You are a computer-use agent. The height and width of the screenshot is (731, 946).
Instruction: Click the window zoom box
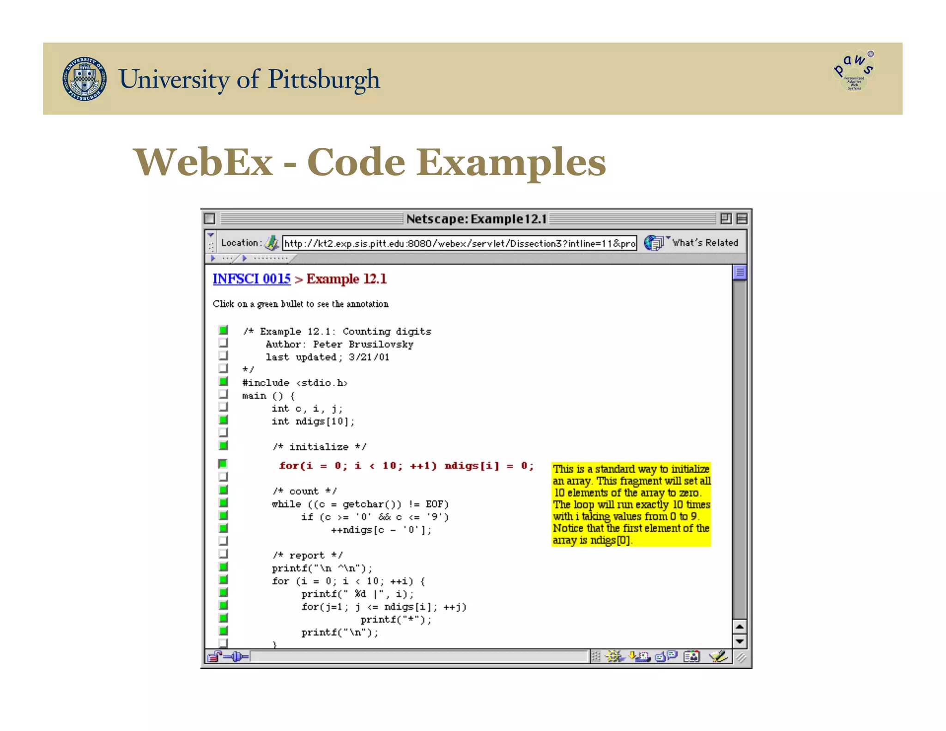point(726,219)
